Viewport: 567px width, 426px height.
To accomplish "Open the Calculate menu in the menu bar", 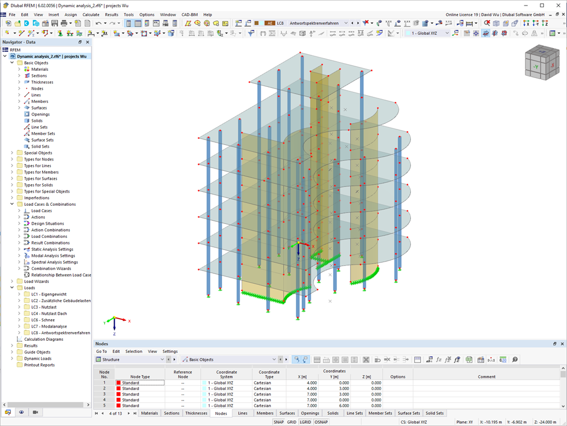I will pyautogui.click(x=90, y=14).
